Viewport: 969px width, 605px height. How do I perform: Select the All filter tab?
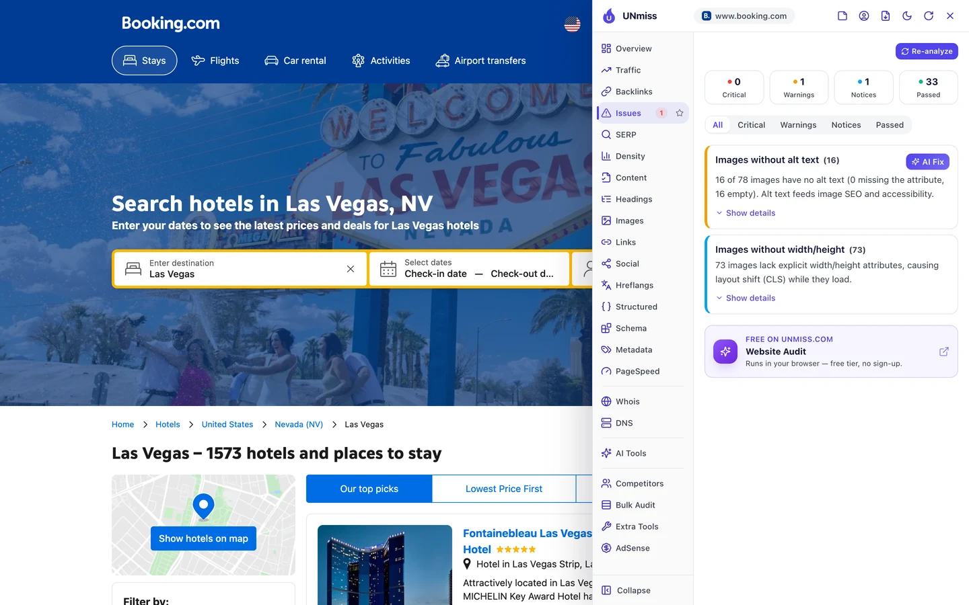click(718, 125)
